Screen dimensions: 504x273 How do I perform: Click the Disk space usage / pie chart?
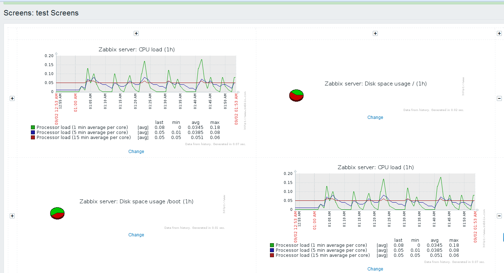[296, 96]
